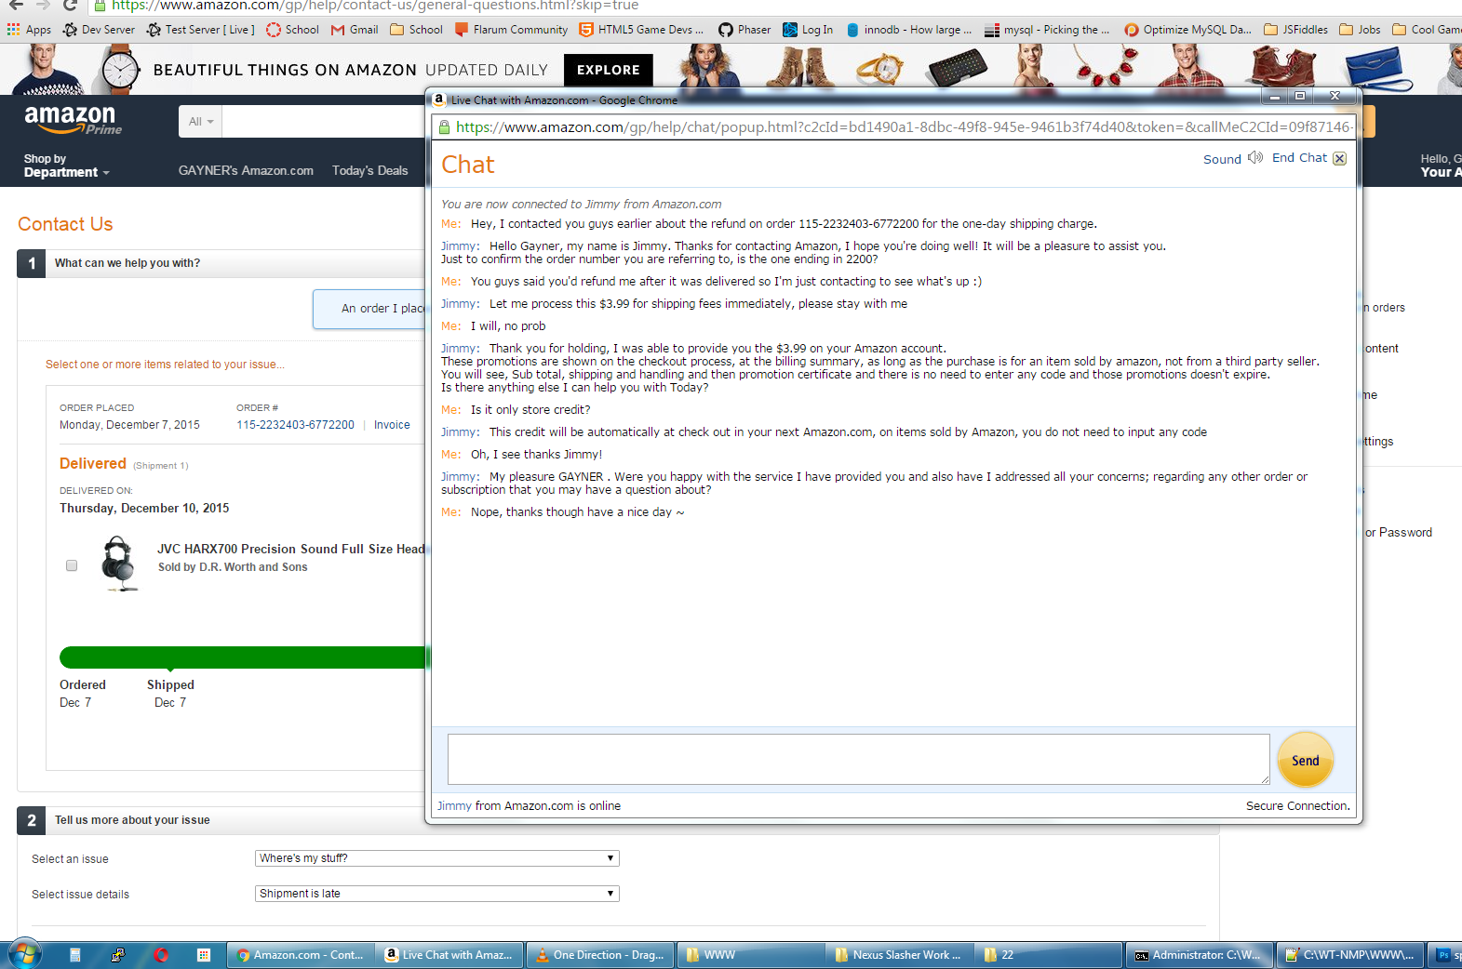
Task: Open the Phaser GitHub bookmark
Action: (744, 30)
